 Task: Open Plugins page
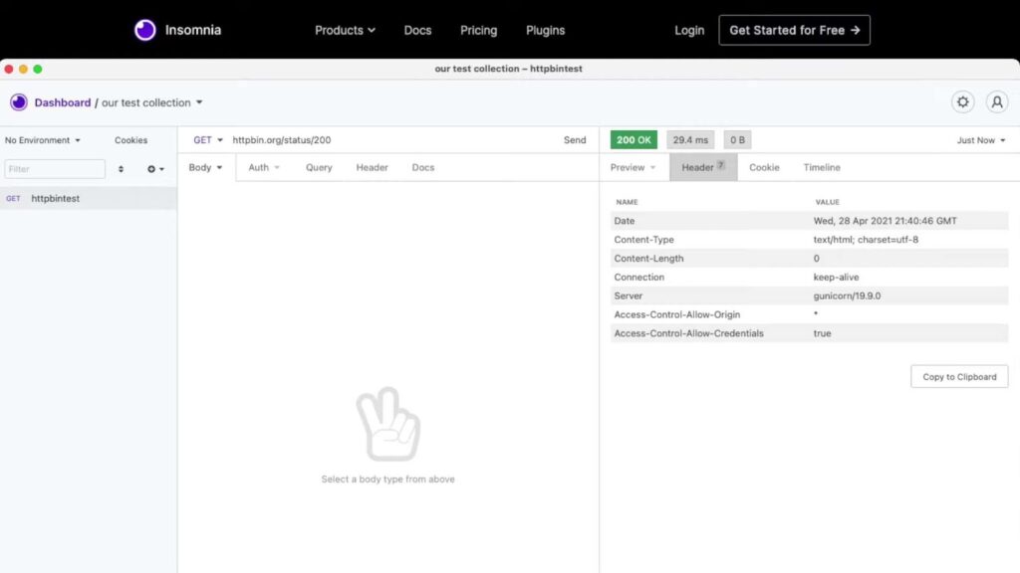coord(545,30)
